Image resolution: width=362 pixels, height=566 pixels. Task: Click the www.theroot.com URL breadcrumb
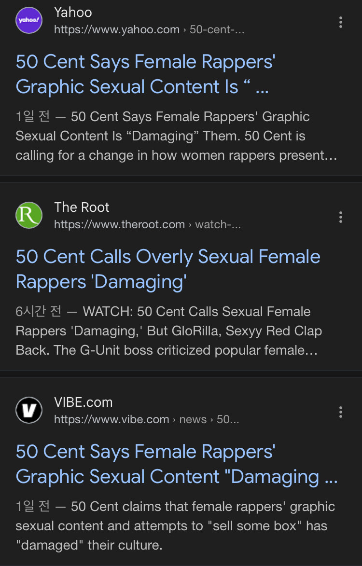pos(147,224)
